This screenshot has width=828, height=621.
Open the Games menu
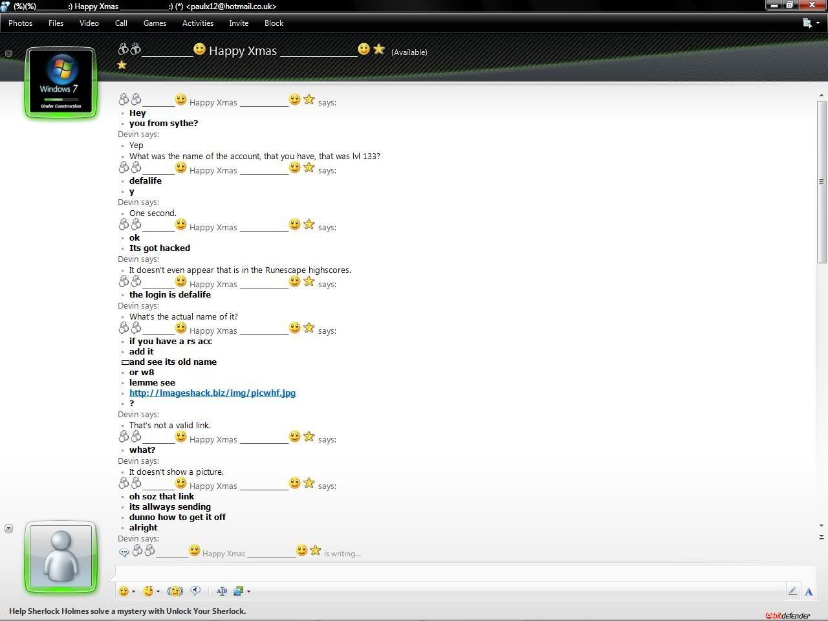pyautogui.click(x=155, y=23)
